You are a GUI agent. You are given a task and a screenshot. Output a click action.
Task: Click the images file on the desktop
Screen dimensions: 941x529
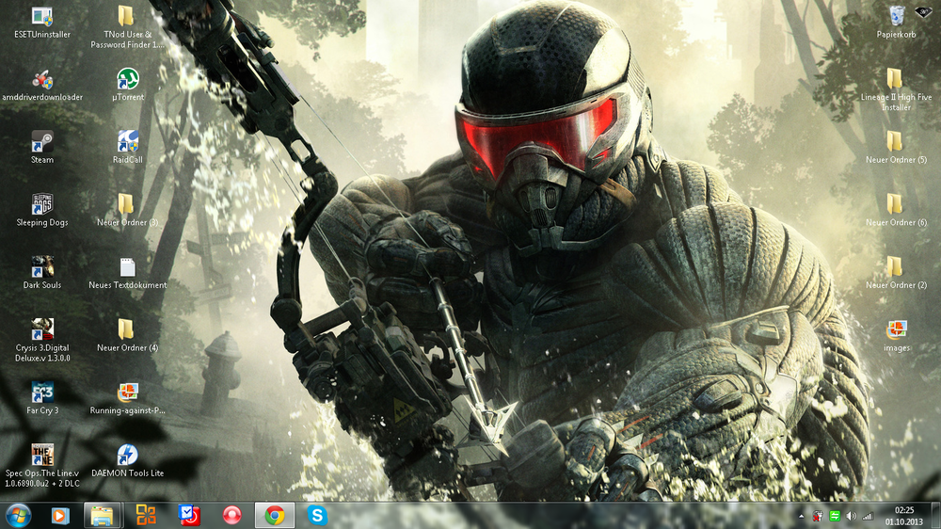tap(896, 330)
